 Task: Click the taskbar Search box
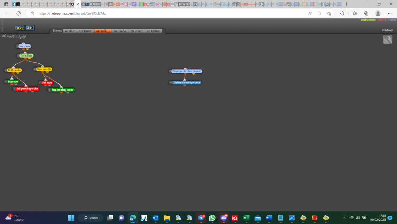[91, 218]
